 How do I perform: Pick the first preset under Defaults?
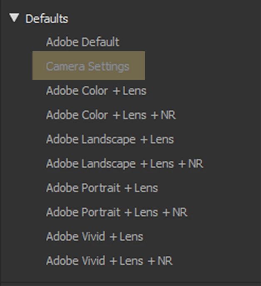[x=82, y=42]
